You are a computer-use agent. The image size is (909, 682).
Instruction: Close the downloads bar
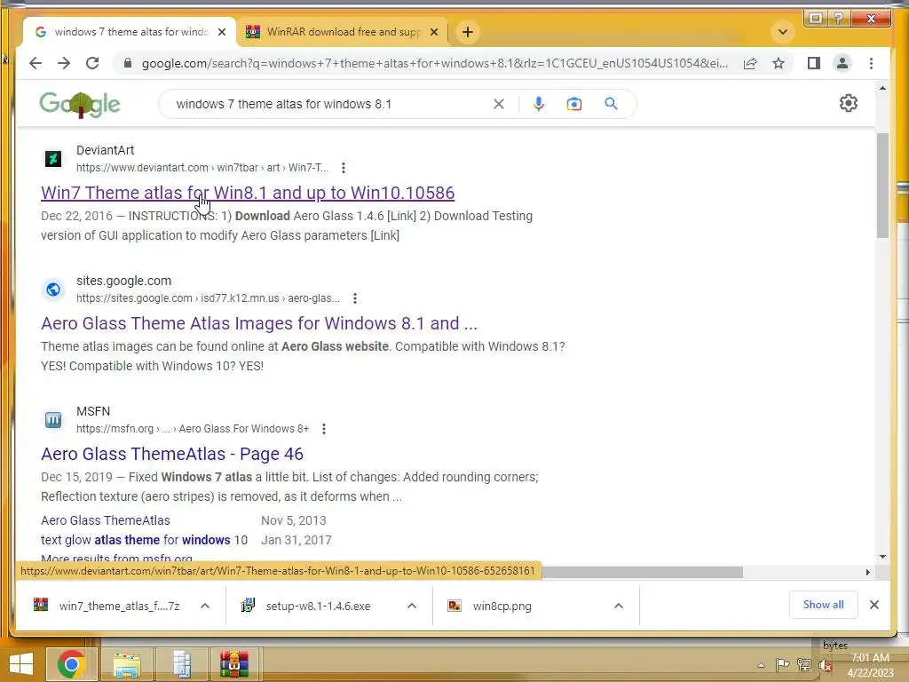click(874, 605)
